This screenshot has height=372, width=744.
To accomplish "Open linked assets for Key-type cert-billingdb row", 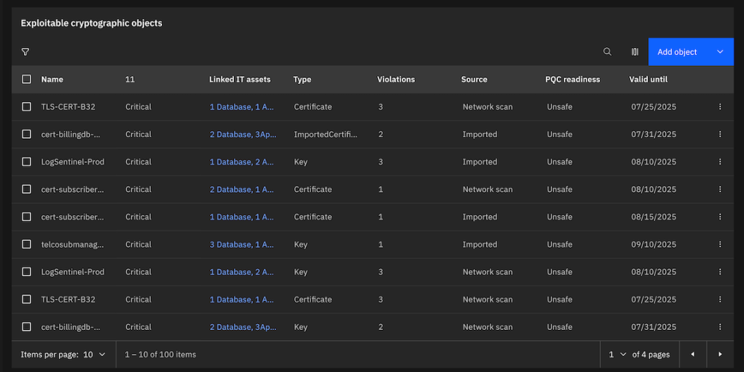I will [243, 327].
